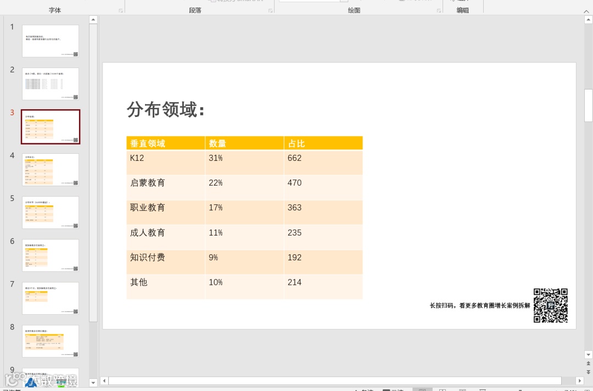This screenshot has height=391, width=593.
Task: Click horizontal scrollbar right arrow
Action: coord(580,381)
